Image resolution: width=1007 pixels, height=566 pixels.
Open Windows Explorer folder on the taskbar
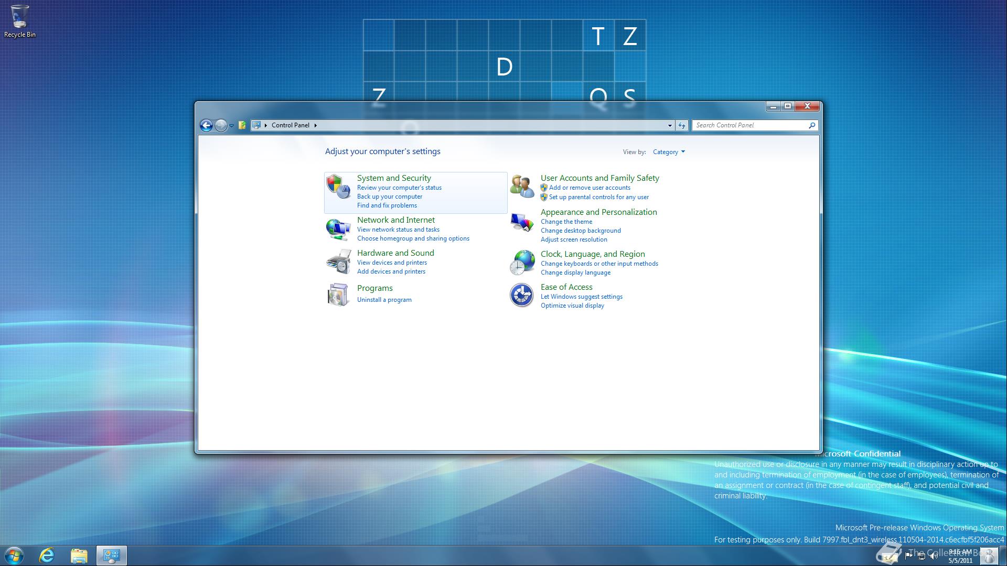point(79,556)
